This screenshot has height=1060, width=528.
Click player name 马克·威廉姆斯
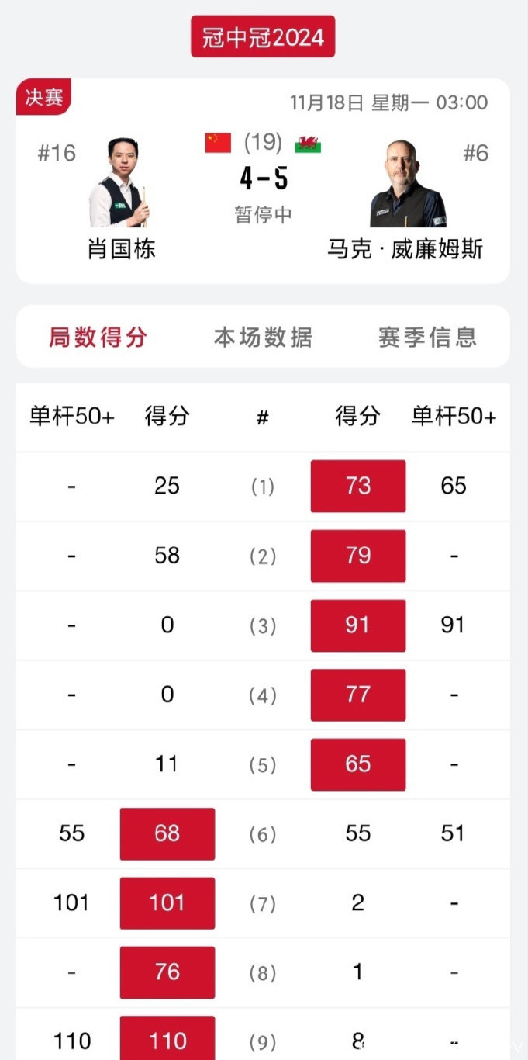(405, 249)
